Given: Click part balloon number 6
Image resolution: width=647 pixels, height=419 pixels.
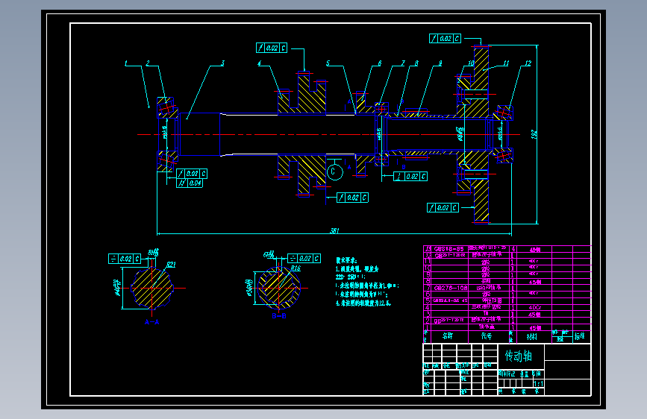Looking at the screenshot, I should [380, 63].
